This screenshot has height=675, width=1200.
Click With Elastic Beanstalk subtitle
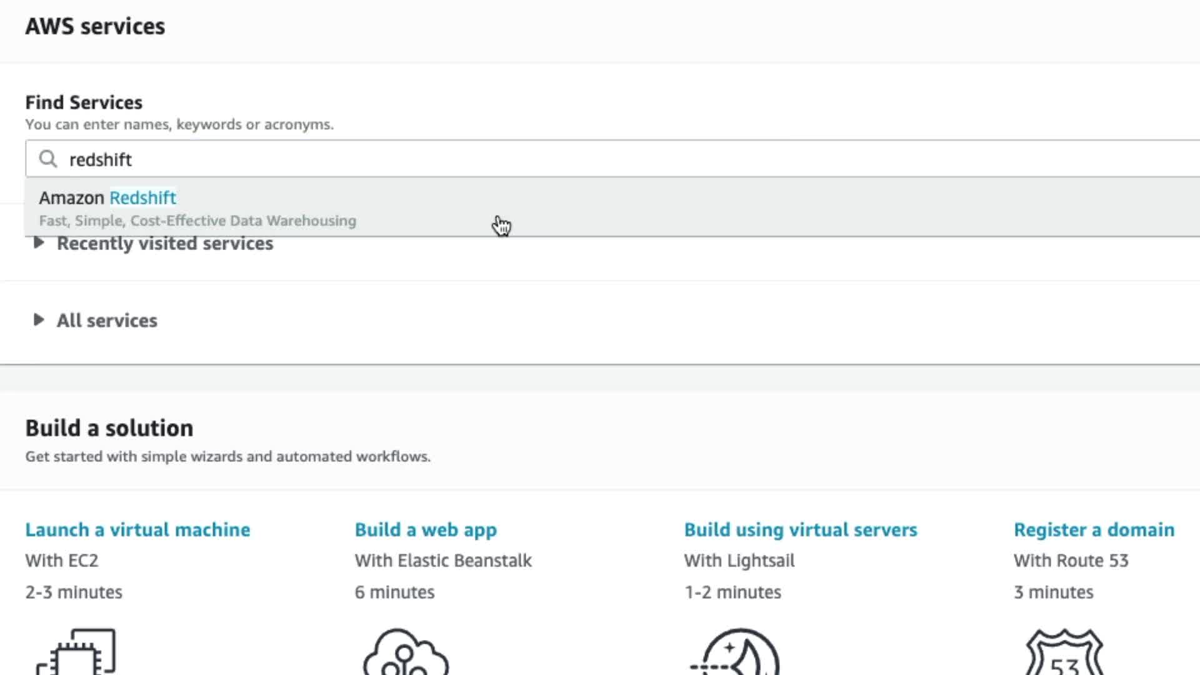tap(443, 561)
